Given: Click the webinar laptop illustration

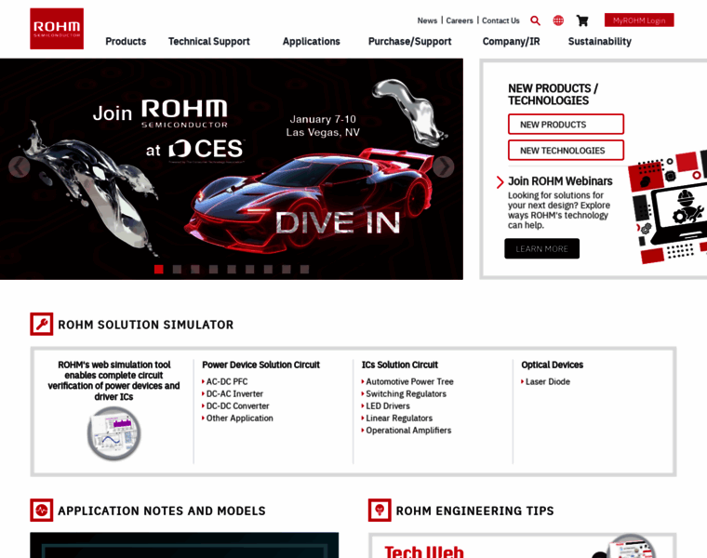Looking at the screenshot, I should (667, 207).
